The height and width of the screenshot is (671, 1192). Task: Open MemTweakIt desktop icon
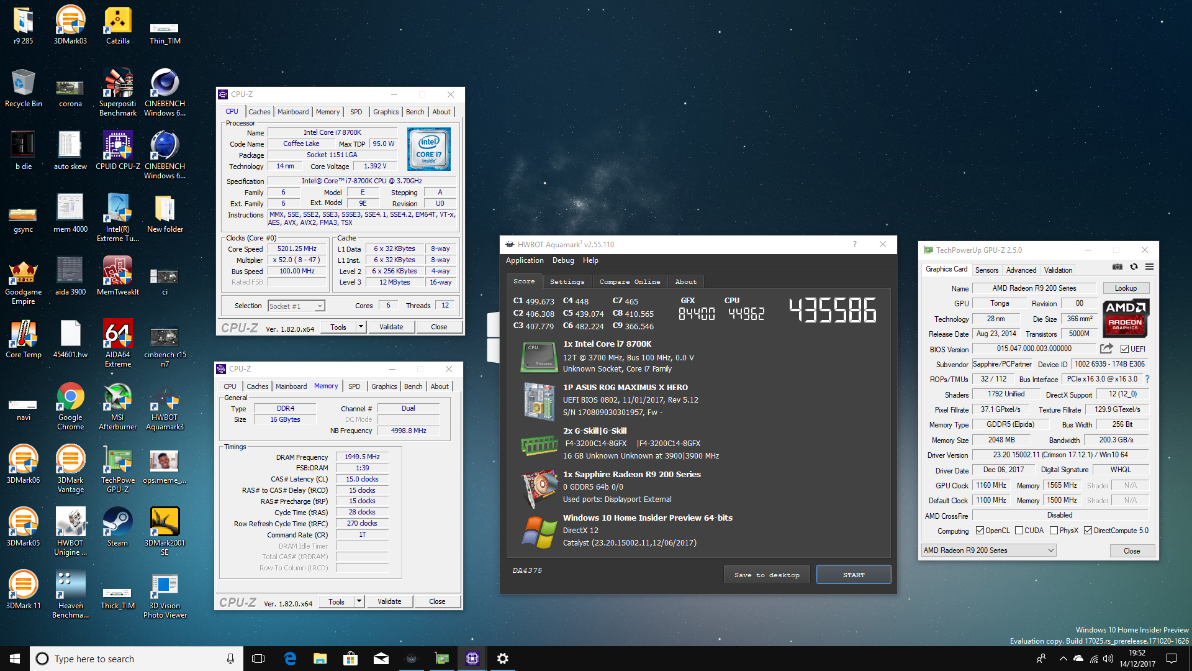tap(117, 276)
